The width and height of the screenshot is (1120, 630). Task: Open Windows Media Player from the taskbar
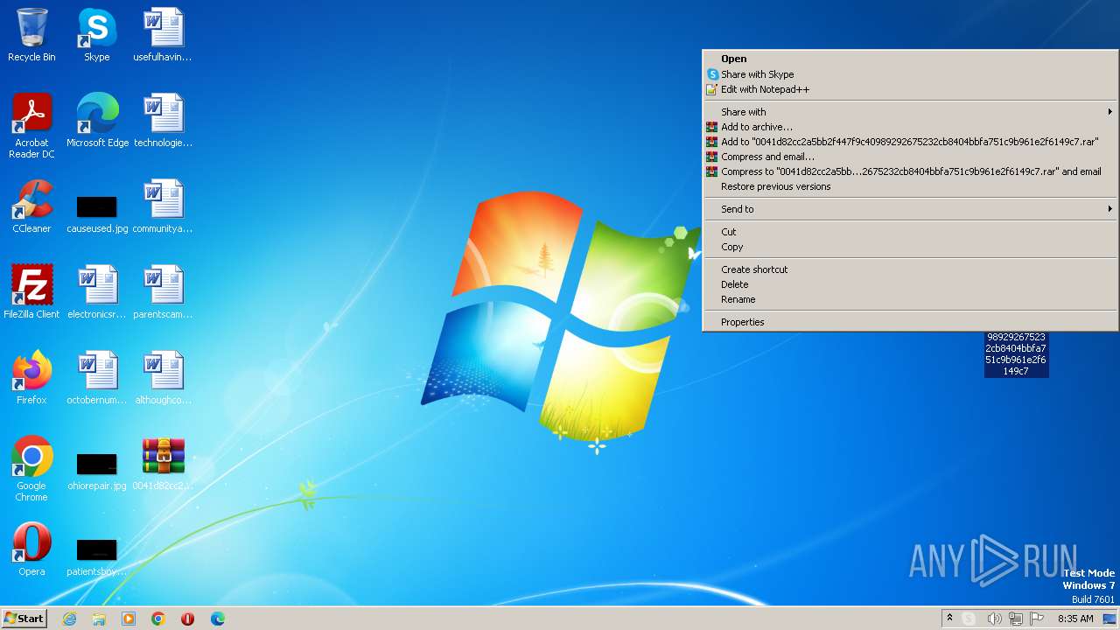pos(129,619)
